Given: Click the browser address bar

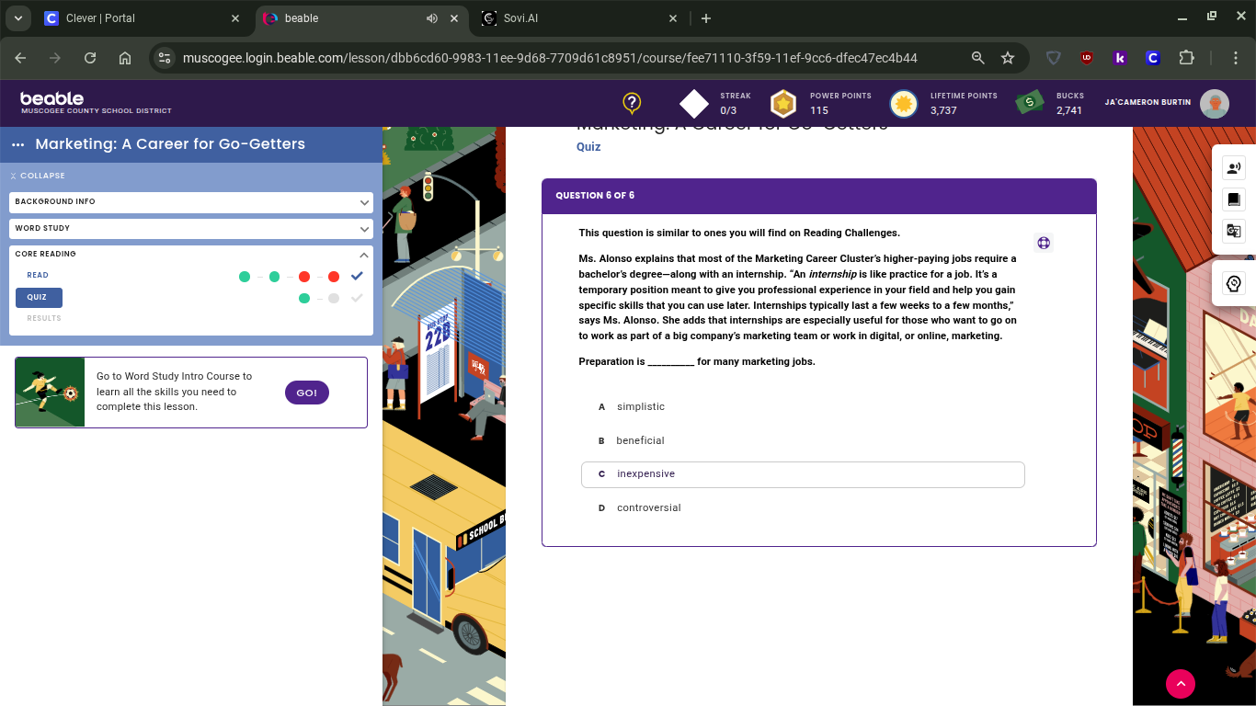Looking at the screenshot, I should pyautogui.click(x=550, y=58).
